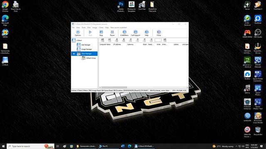Open the Help menu in the menu bar
266x149 pixels.
[107, 28]
